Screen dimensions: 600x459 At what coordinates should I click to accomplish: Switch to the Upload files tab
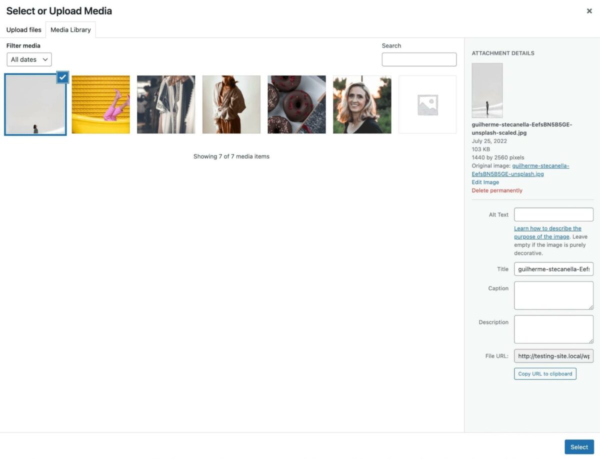(x=23, y=29)
